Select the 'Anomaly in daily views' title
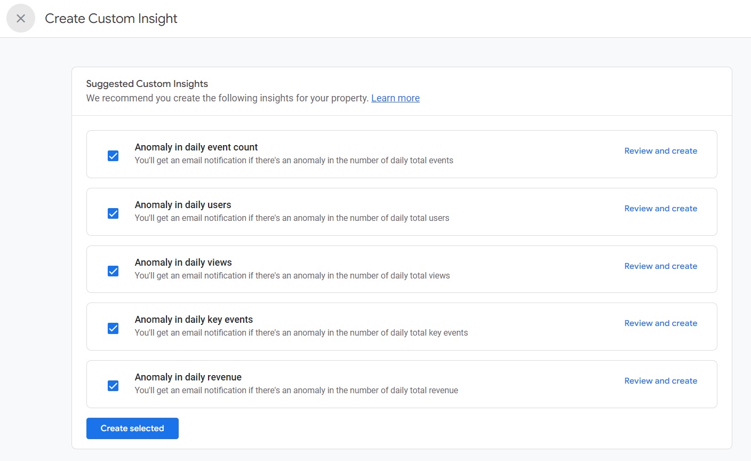 [183, 263]
